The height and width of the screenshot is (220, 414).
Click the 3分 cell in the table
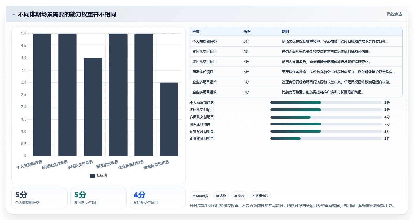click(246, 92)
